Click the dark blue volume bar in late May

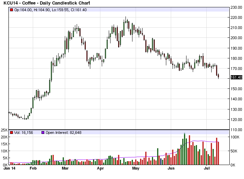(x=161, y=162)
